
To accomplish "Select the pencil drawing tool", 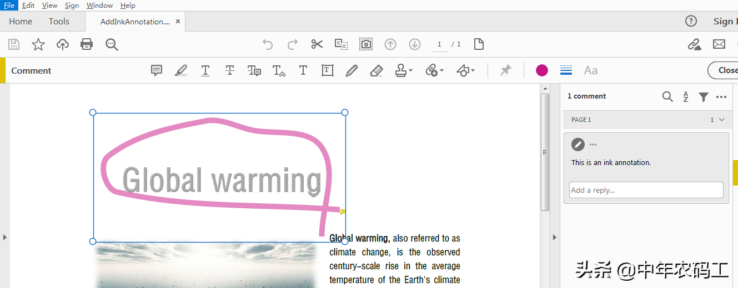I will coord(352,70).
